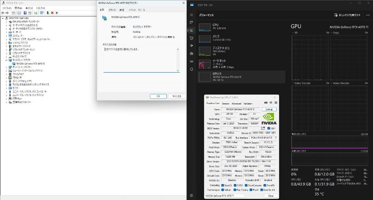The image size is (373, 200).
Task: Collapse ディスプレイ アダプター tree node
Action: click(x=7, y=60)
